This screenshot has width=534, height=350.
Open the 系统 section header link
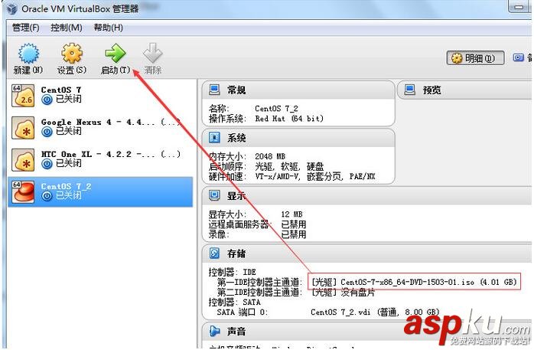pyautogui.click(x=236, y=138)
